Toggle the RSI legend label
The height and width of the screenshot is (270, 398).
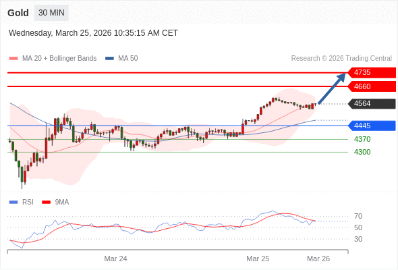[x=28, y=202]
